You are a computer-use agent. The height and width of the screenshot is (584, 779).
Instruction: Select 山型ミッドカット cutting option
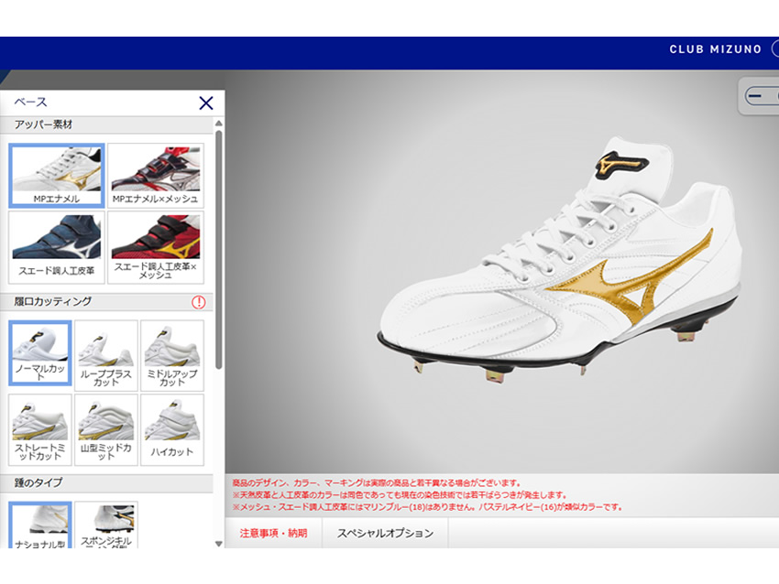pos(105,429)
